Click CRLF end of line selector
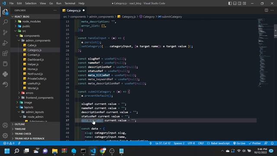This screenshot has height=156, width=277. pos(201,143)
